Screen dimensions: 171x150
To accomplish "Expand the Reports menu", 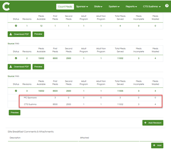I will click(x=131, y=7).
